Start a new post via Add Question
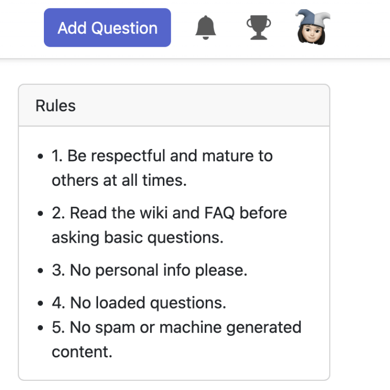 (x=107, y=28)
